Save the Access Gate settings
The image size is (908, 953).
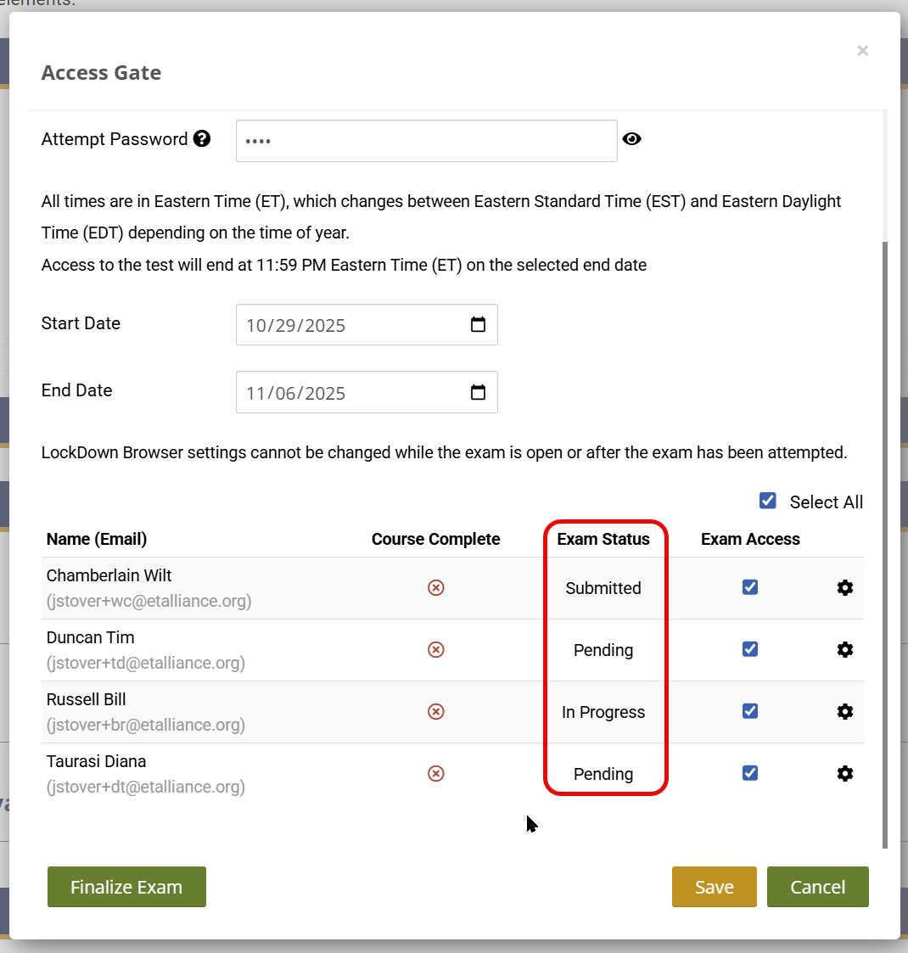pyautogui.click(x=714, y=887)
